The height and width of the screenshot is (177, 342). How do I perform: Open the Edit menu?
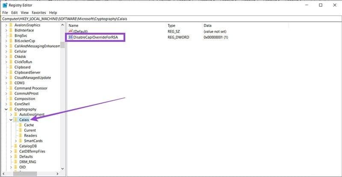point(15,13)
